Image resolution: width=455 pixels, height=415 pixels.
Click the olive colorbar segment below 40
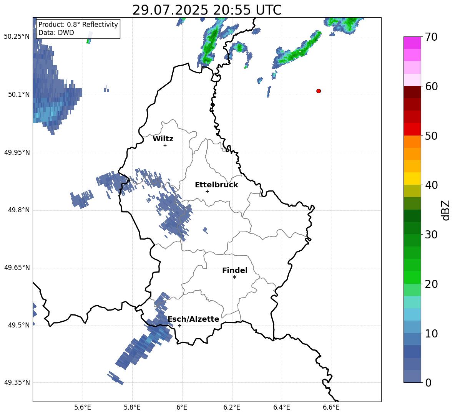click(x=412, y=191)
